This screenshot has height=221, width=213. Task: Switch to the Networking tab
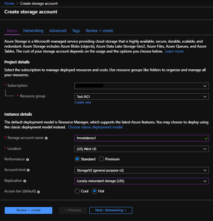coord(33,31)
